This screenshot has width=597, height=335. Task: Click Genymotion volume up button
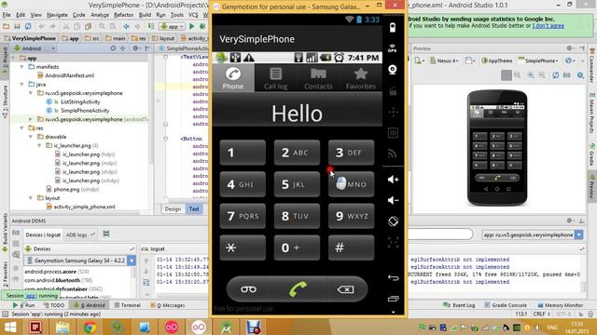[x=393, y=180]
